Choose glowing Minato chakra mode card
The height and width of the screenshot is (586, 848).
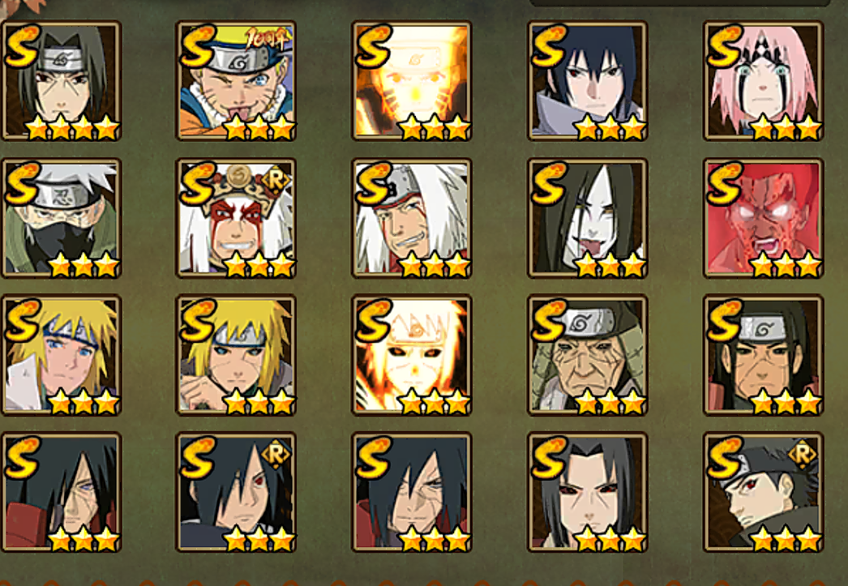click(x=412, y=355)
